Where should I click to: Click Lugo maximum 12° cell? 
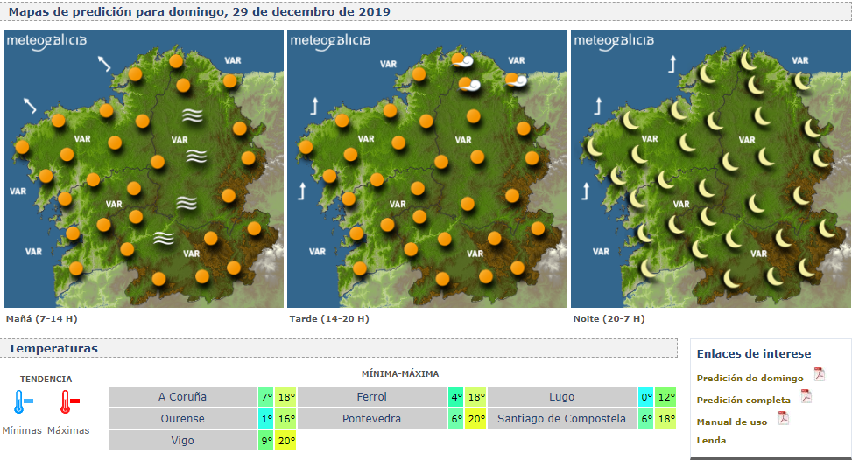(x=665, y=396)
